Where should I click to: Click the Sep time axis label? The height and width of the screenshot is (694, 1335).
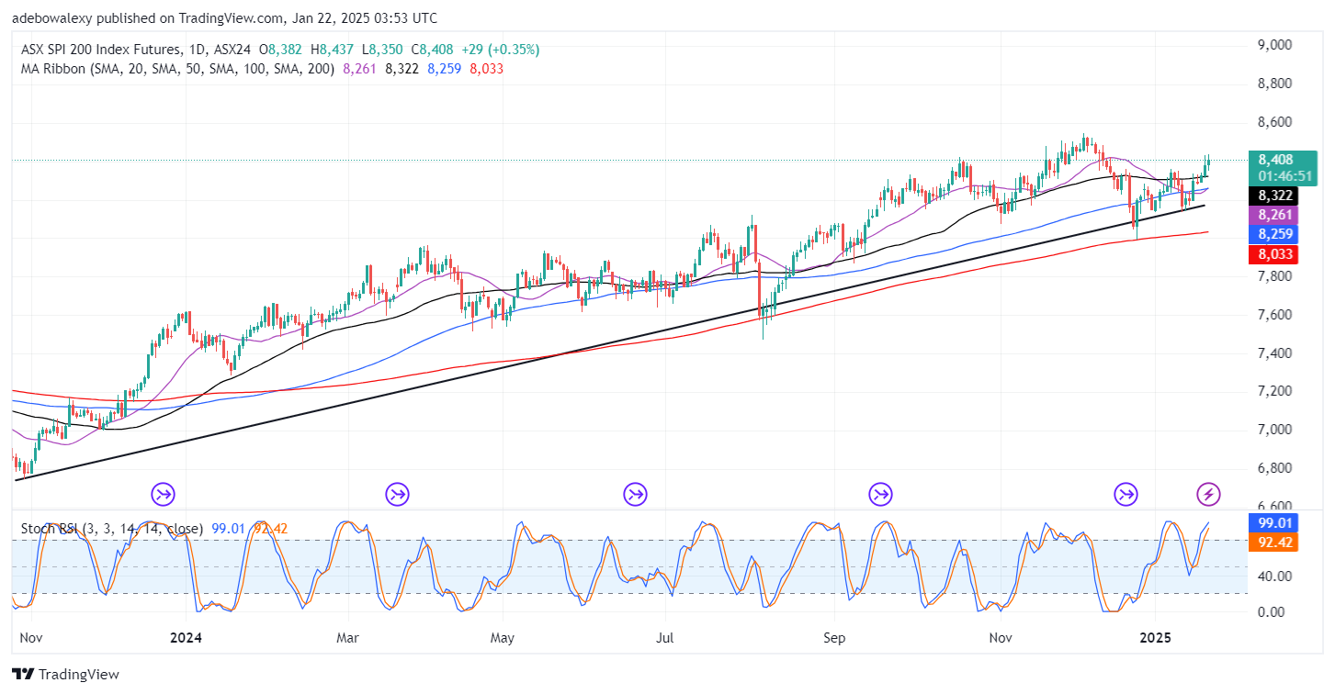click(x=834, y=637)
